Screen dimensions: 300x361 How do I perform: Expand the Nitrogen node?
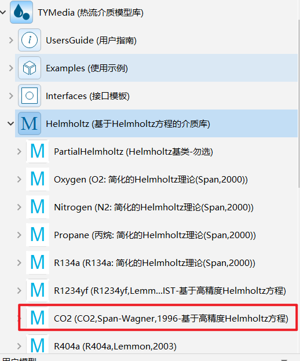point(19,207)
